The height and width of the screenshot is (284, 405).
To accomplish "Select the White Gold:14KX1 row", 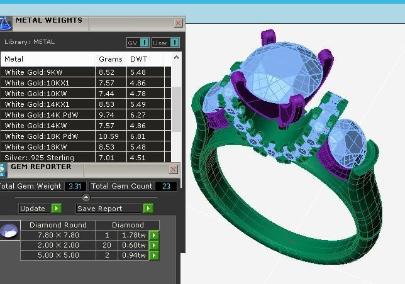I will (86, 104).
